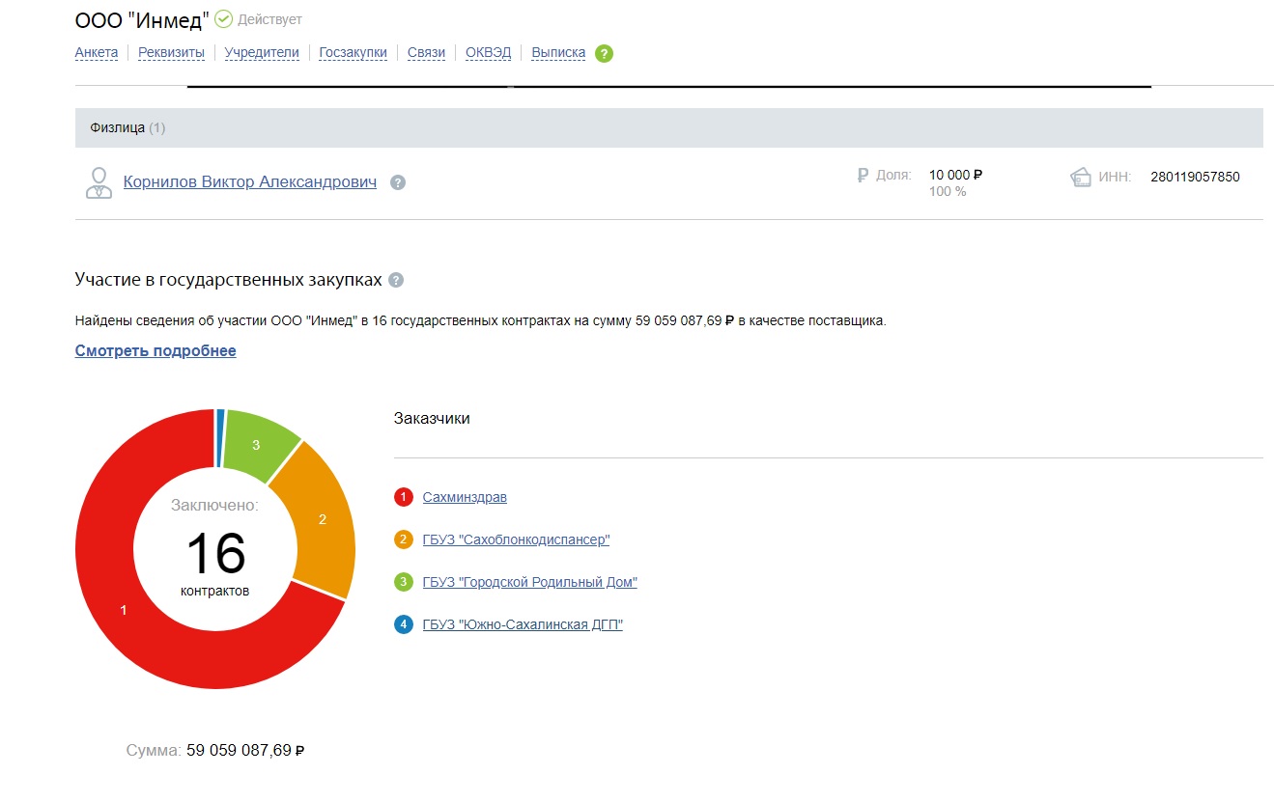Open the Анкета tab
1274x802 pixels.
pos(97,52)
